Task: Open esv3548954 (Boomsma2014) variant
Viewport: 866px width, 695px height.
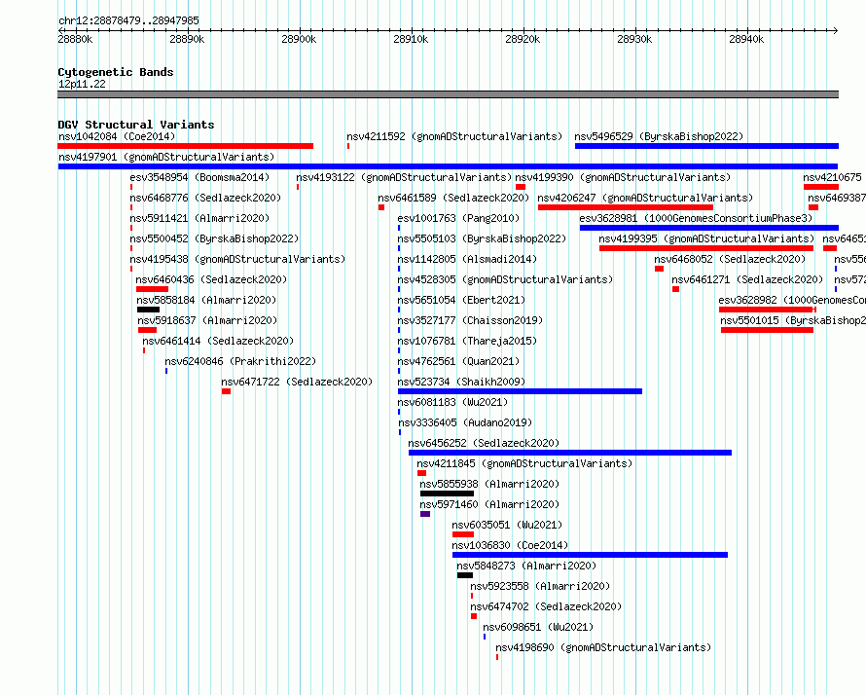Action: (x=199, y=177)
